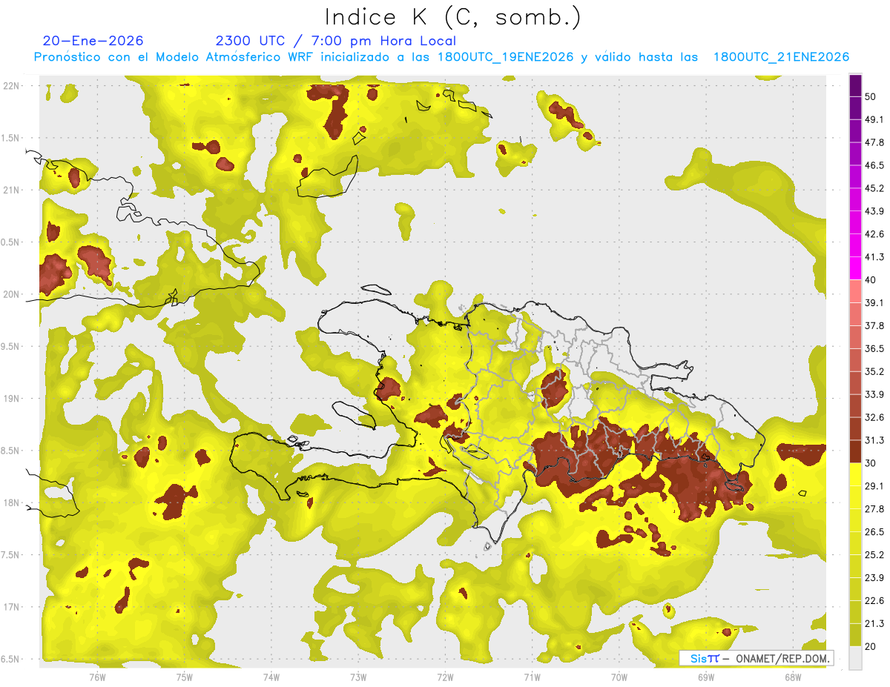
Task: Click the "47.8" color scale label
Action: 874,142
